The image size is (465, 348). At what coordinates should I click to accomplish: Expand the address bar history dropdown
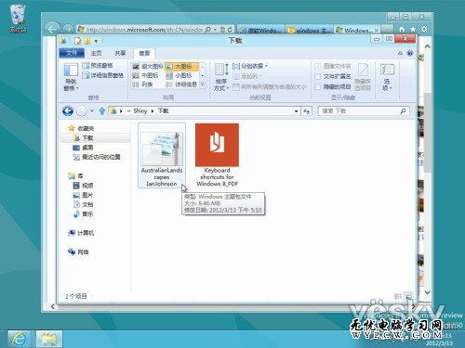tap(297, 111)
